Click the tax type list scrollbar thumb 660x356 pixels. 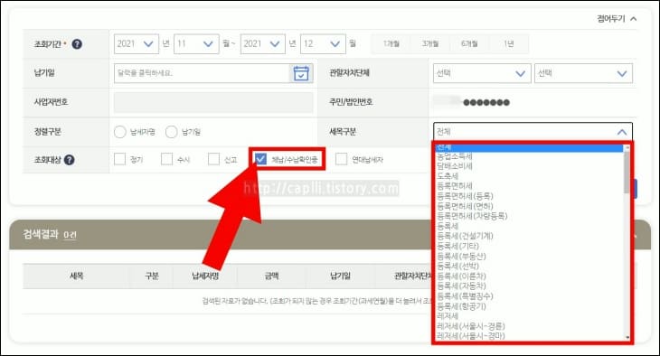click(x=627, y=173)
